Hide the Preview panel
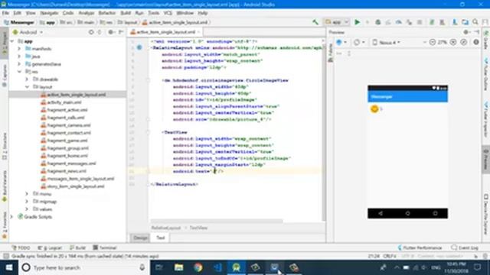Screen dimensions: 490x275 pyautogui.click(x=476, y=32)
